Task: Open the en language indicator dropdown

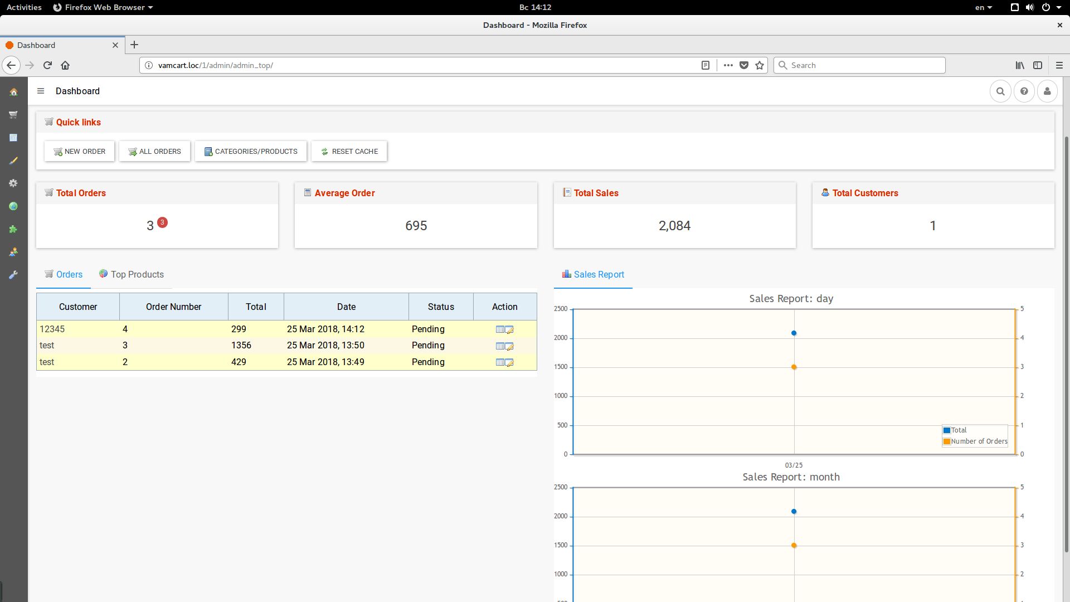Action: pyautogui.click(x=983, y=7)
